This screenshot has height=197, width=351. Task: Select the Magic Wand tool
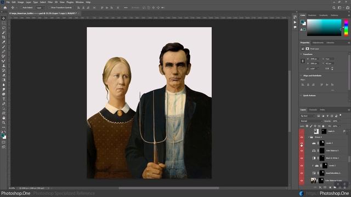click(x=4, y=33)
